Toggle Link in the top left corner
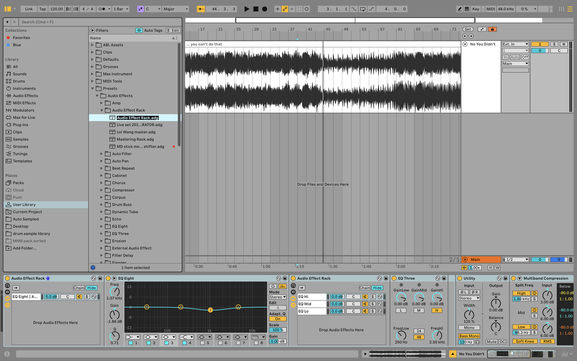Image resolution: width=577 pixels, height=361 pixels. coord(29,8)
